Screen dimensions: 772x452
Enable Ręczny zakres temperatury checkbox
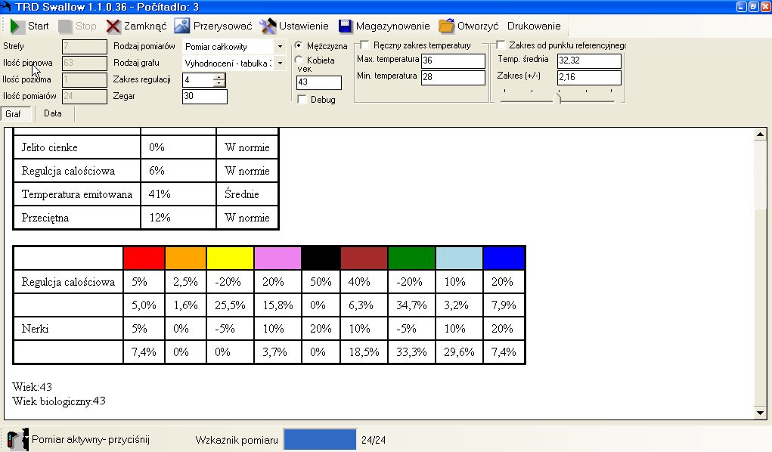pyautogui.click(x=365, y=45)
